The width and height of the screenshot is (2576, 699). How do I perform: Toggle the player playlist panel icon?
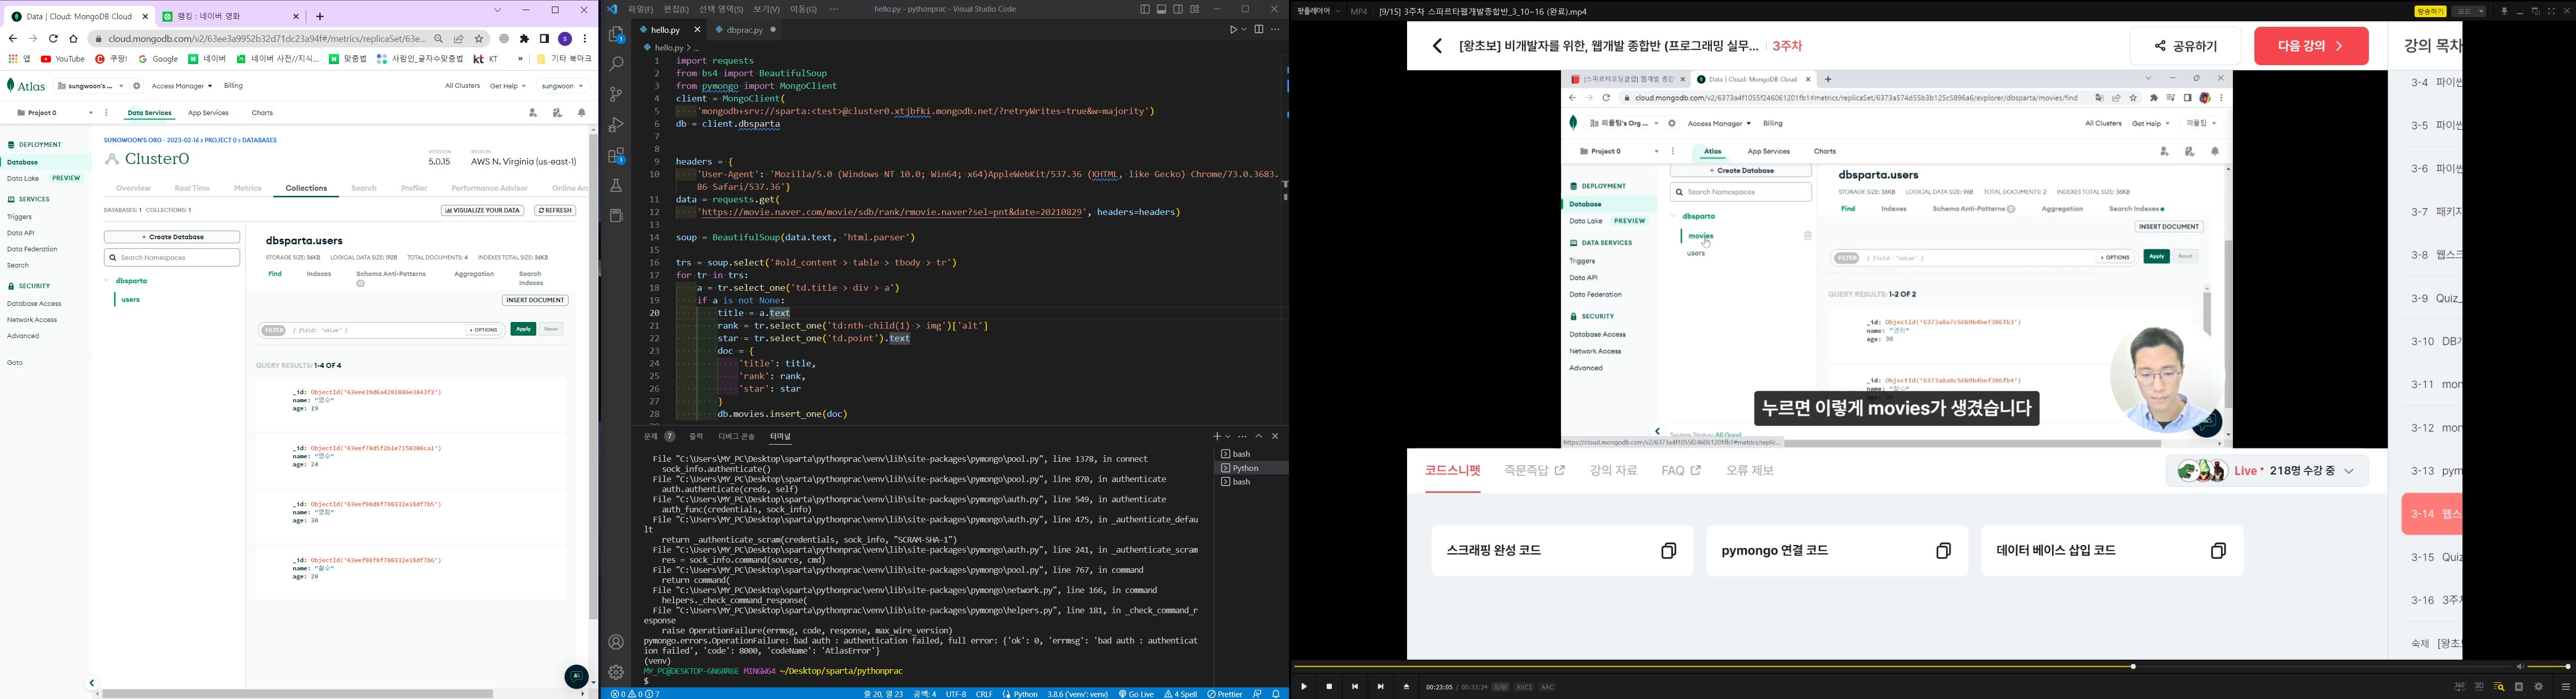[2566, 687]
